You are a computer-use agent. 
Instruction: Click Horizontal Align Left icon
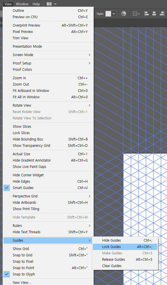[147, 14]
